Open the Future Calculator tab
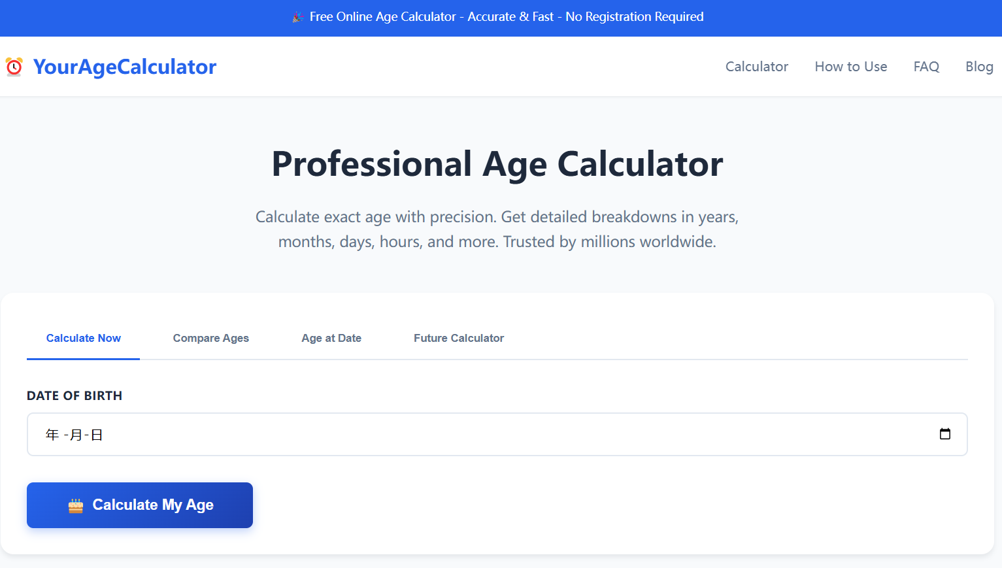 [458, 338]
